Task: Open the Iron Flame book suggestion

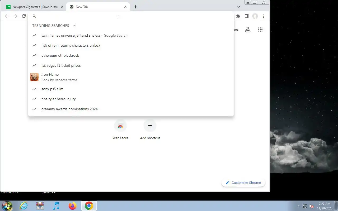Action: (x=131, y=77)
